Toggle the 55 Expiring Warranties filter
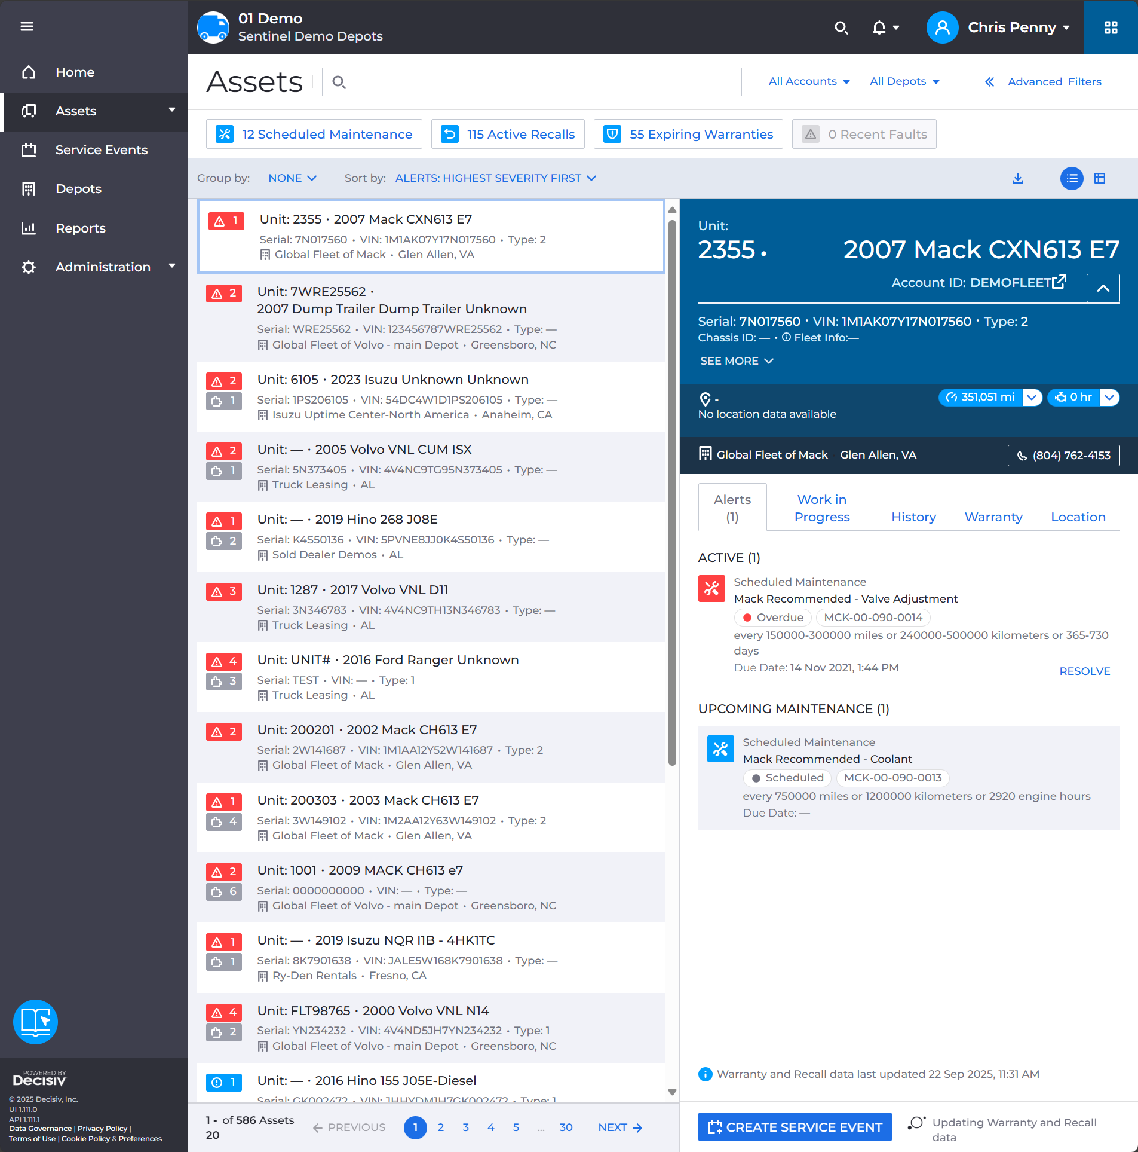Image resolution: width=1138 pixels, height=1152 pixels. pos(688,134)
